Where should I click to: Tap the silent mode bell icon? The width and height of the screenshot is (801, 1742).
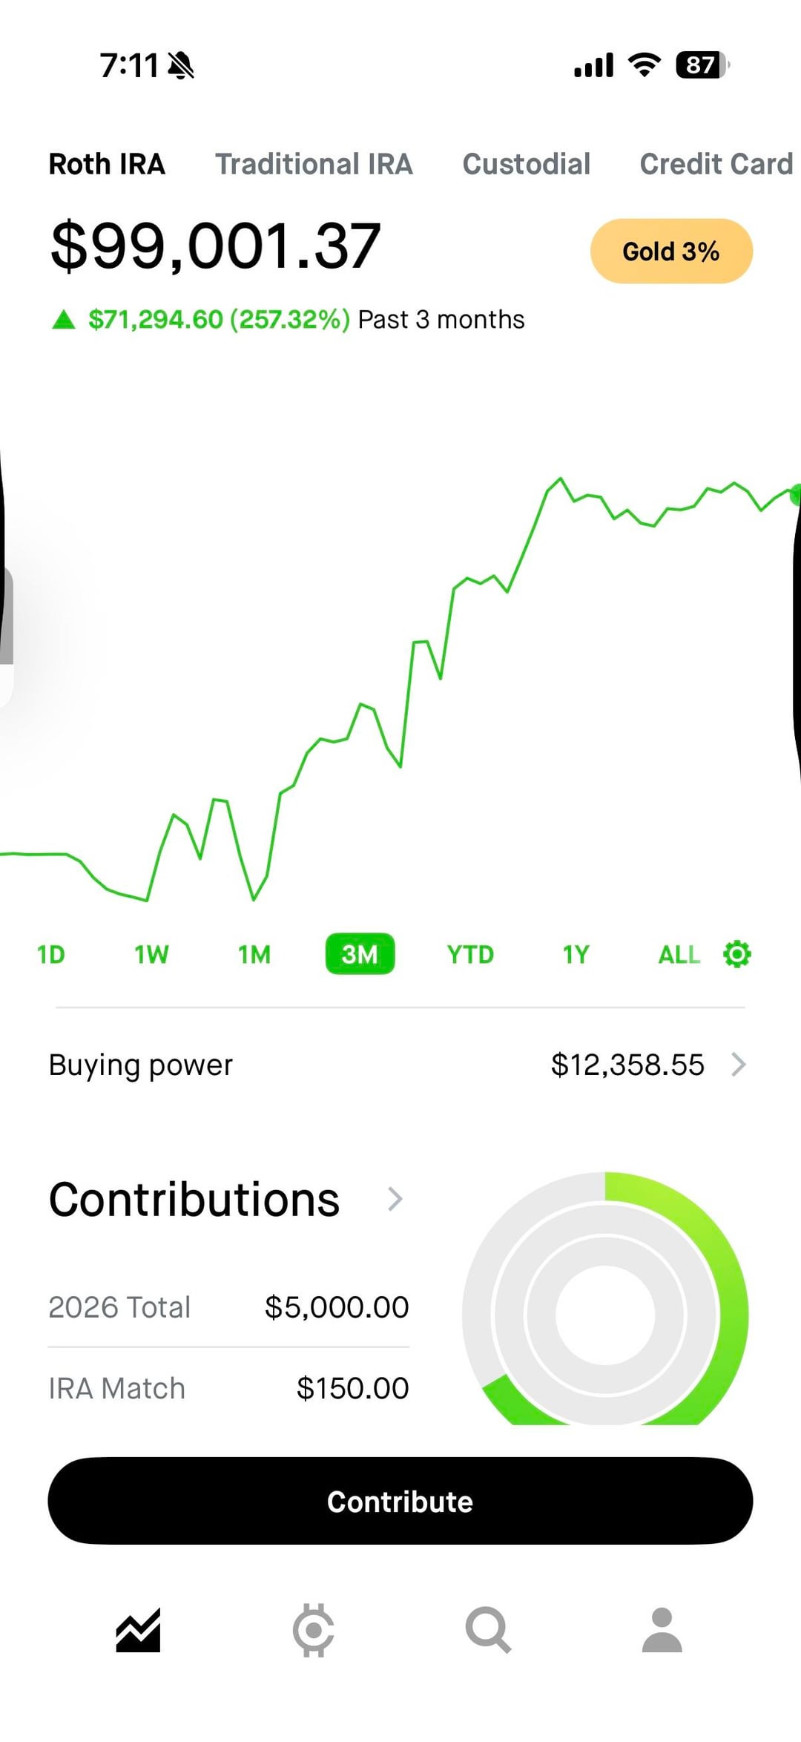coord(181,66)
